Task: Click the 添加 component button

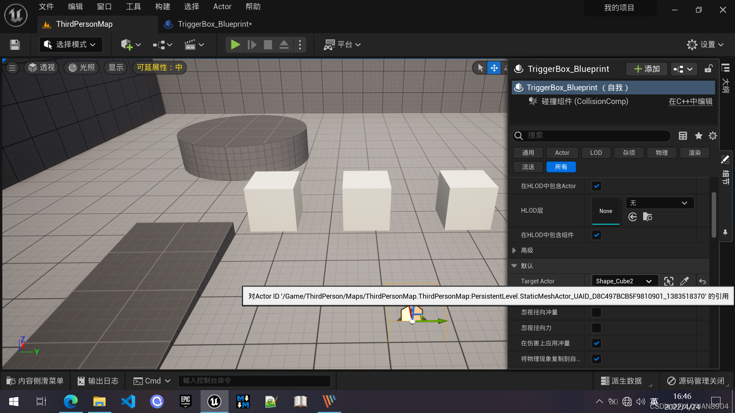Action: (x=647, y=69)
